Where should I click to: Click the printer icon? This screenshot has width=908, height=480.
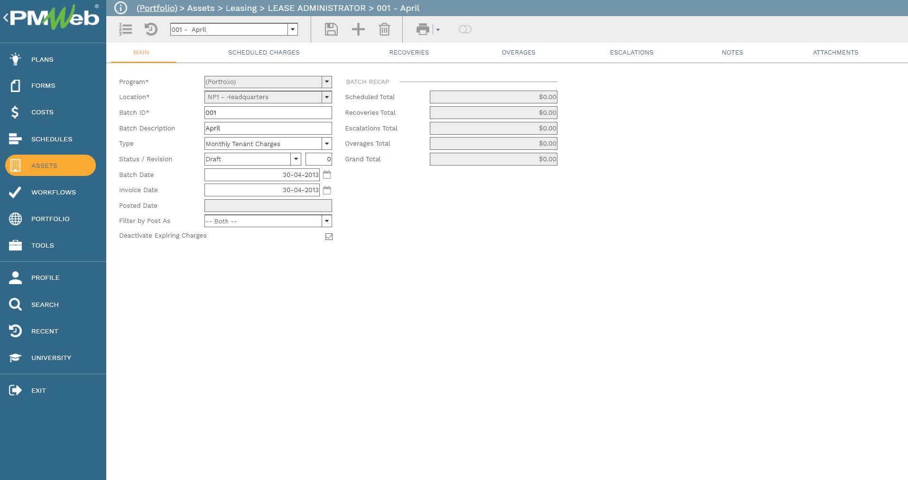click(423, 29)
